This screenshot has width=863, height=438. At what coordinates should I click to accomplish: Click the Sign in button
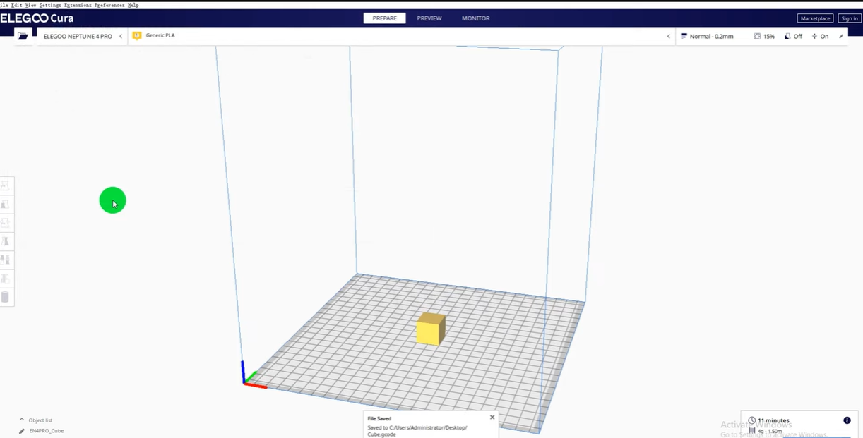(849, 18)
